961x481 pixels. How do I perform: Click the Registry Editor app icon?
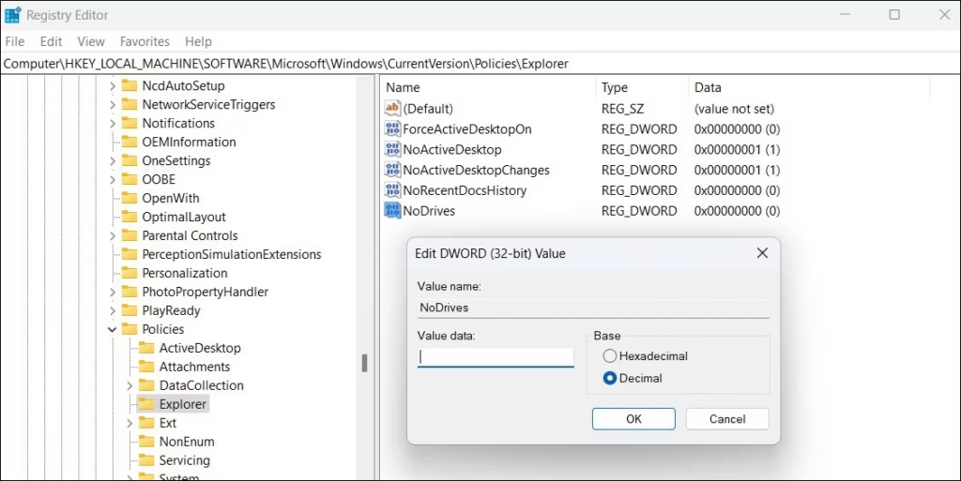(x=13, y=15)
